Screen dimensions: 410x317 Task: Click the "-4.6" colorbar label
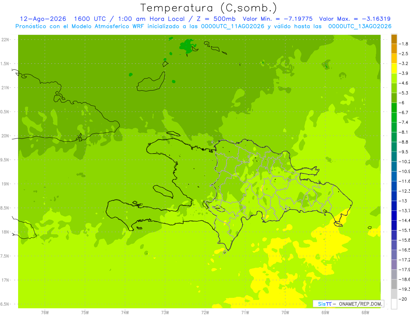[x=404, y=83]
